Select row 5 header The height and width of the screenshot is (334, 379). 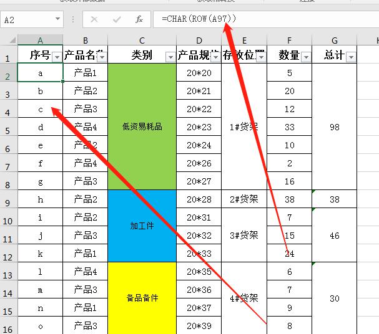coord(9,127)
